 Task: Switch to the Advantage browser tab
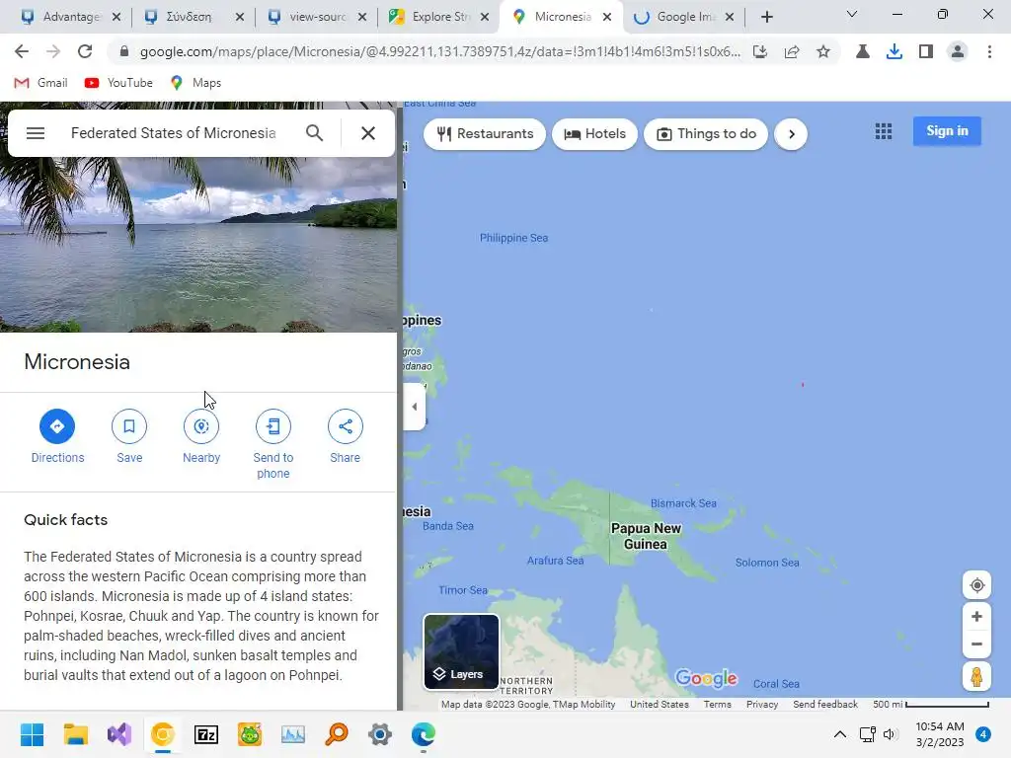(70, 17)
